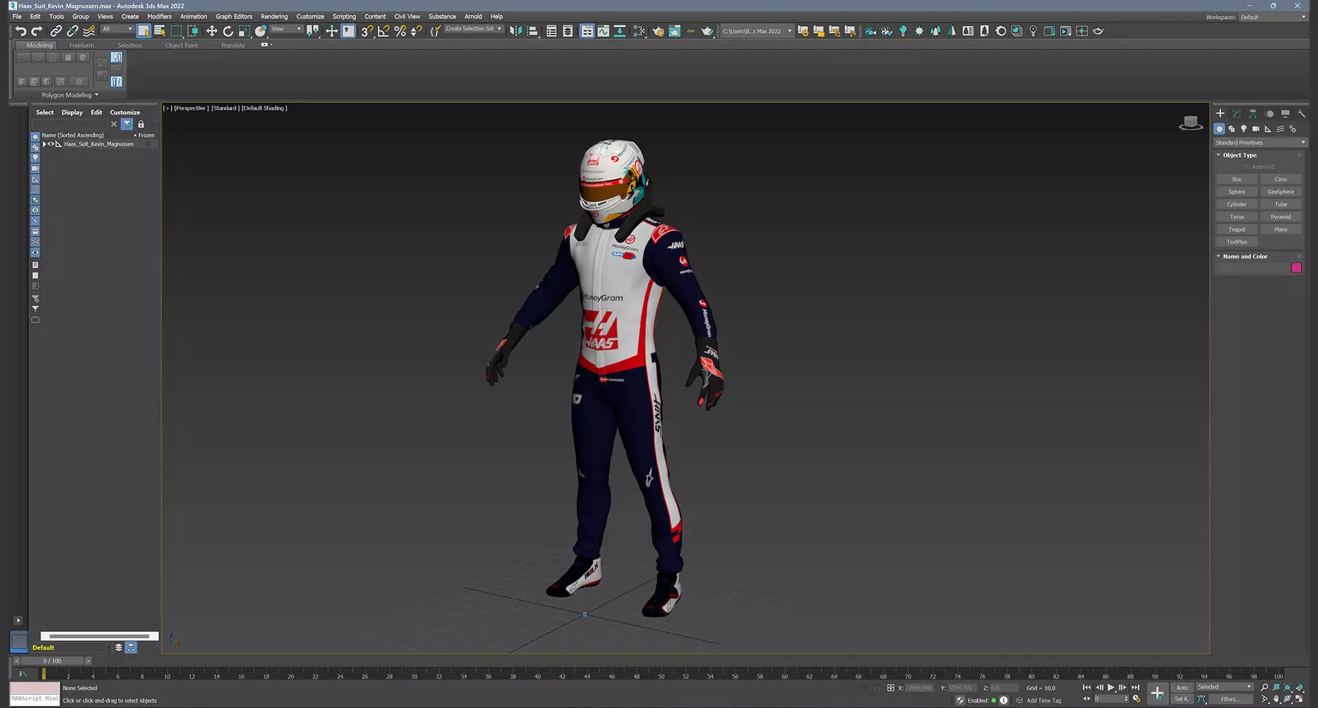
Task: Click the pink object color swatch
Action: (x=1296, y=268)
